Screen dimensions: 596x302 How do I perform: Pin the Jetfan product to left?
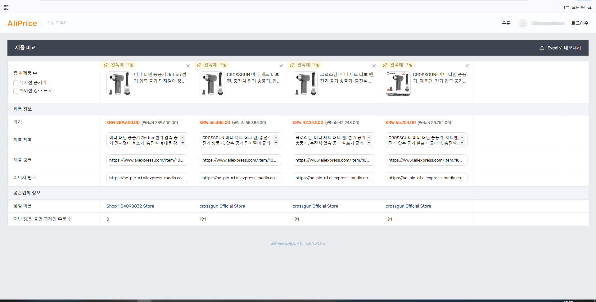tap(119, 65)
